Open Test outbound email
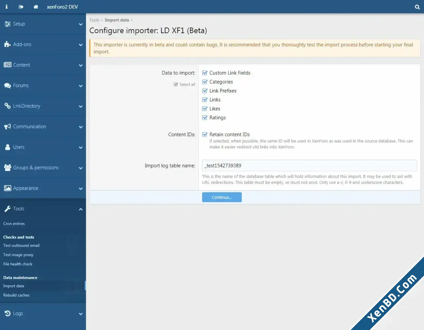Viewport: 424px width, 330px height. (x=21, y=245)
